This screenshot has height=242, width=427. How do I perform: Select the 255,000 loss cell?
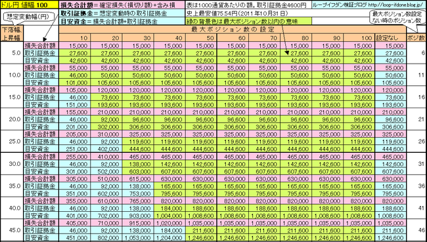point(75,156)
